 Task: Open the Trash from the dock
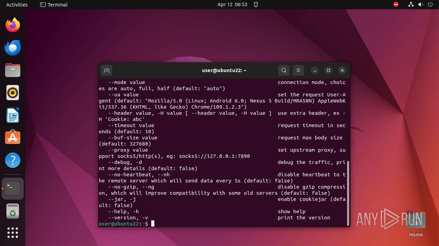13,211
